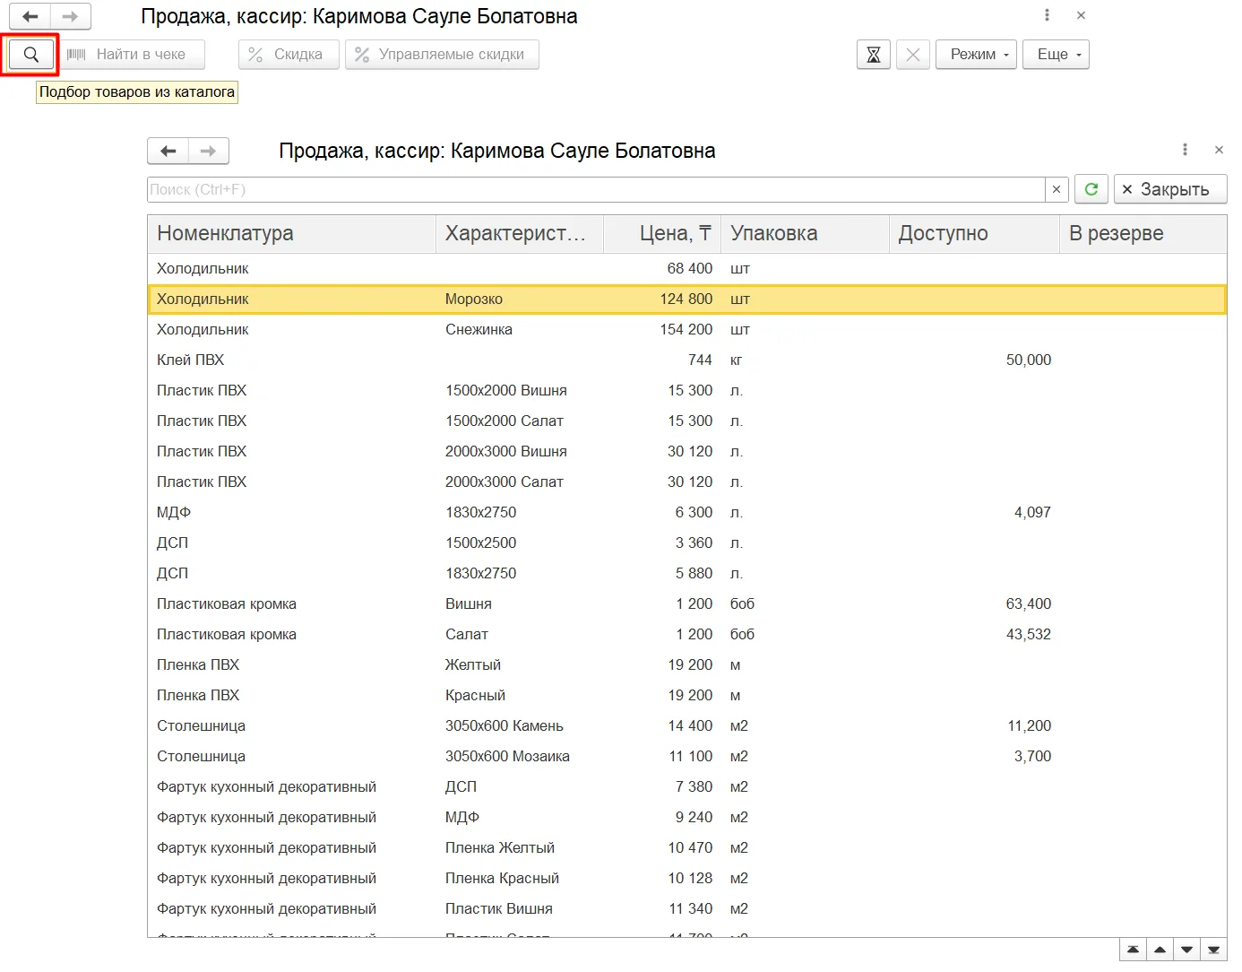Click the В резерве column header

(x=1143, y=234)
